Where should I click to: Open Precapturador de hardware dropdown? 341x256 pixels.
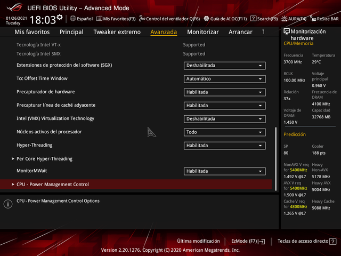coord(225,92)
